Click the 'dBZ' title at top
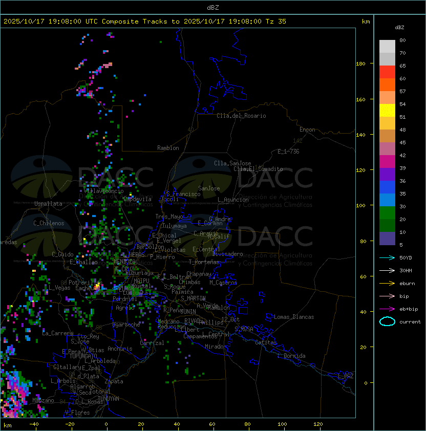Screen dimensions: 426x431 (x=213, y=8)
